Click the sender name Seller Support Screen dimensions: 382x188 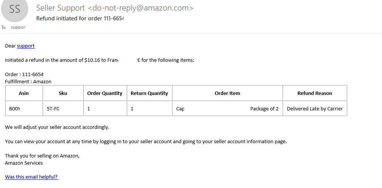tap(60, 8)
